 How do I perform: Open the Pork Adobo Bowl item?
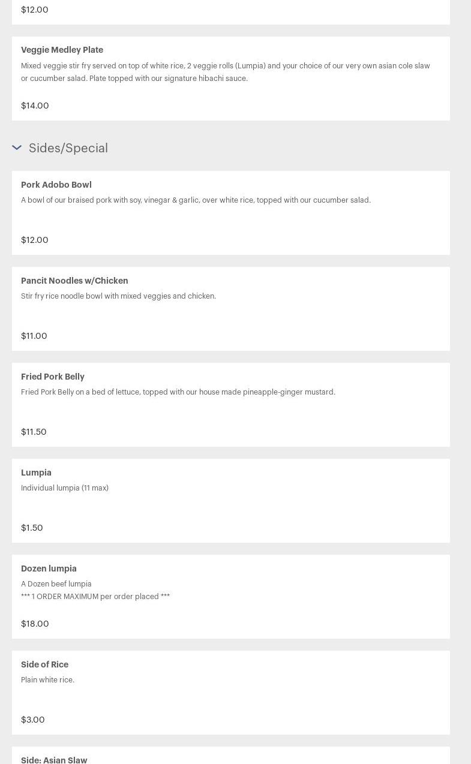point(56,185)
